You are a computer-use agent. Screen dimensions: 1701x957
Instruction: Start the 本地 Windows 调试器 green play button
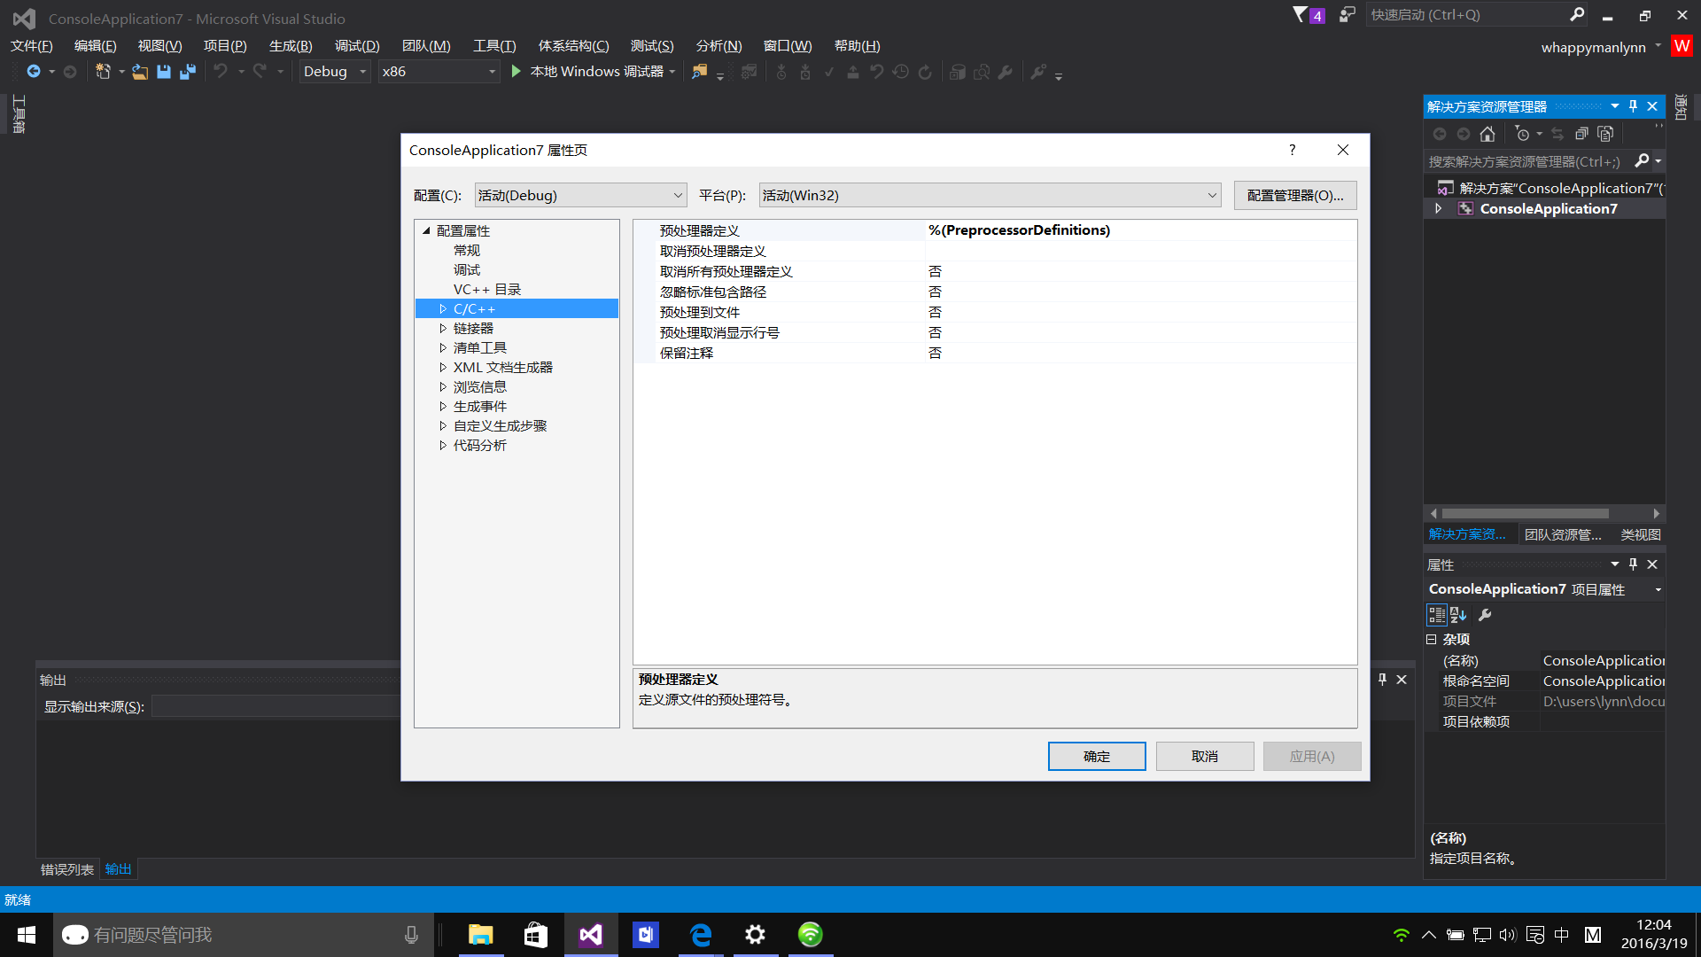coord(516,72)
